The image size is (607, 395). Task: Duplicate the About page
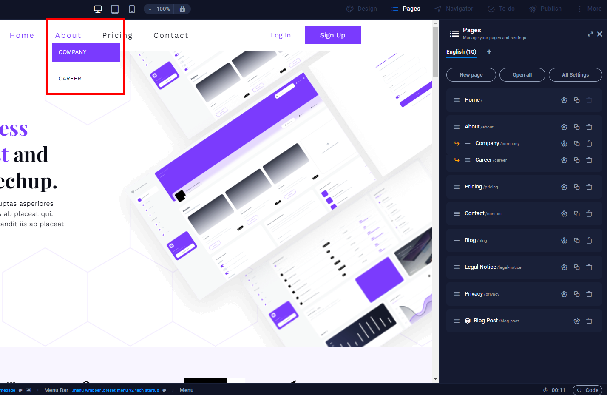point(576,126)
